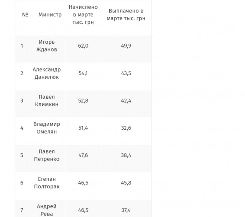Click the "№" header cell

click(25, 15)
